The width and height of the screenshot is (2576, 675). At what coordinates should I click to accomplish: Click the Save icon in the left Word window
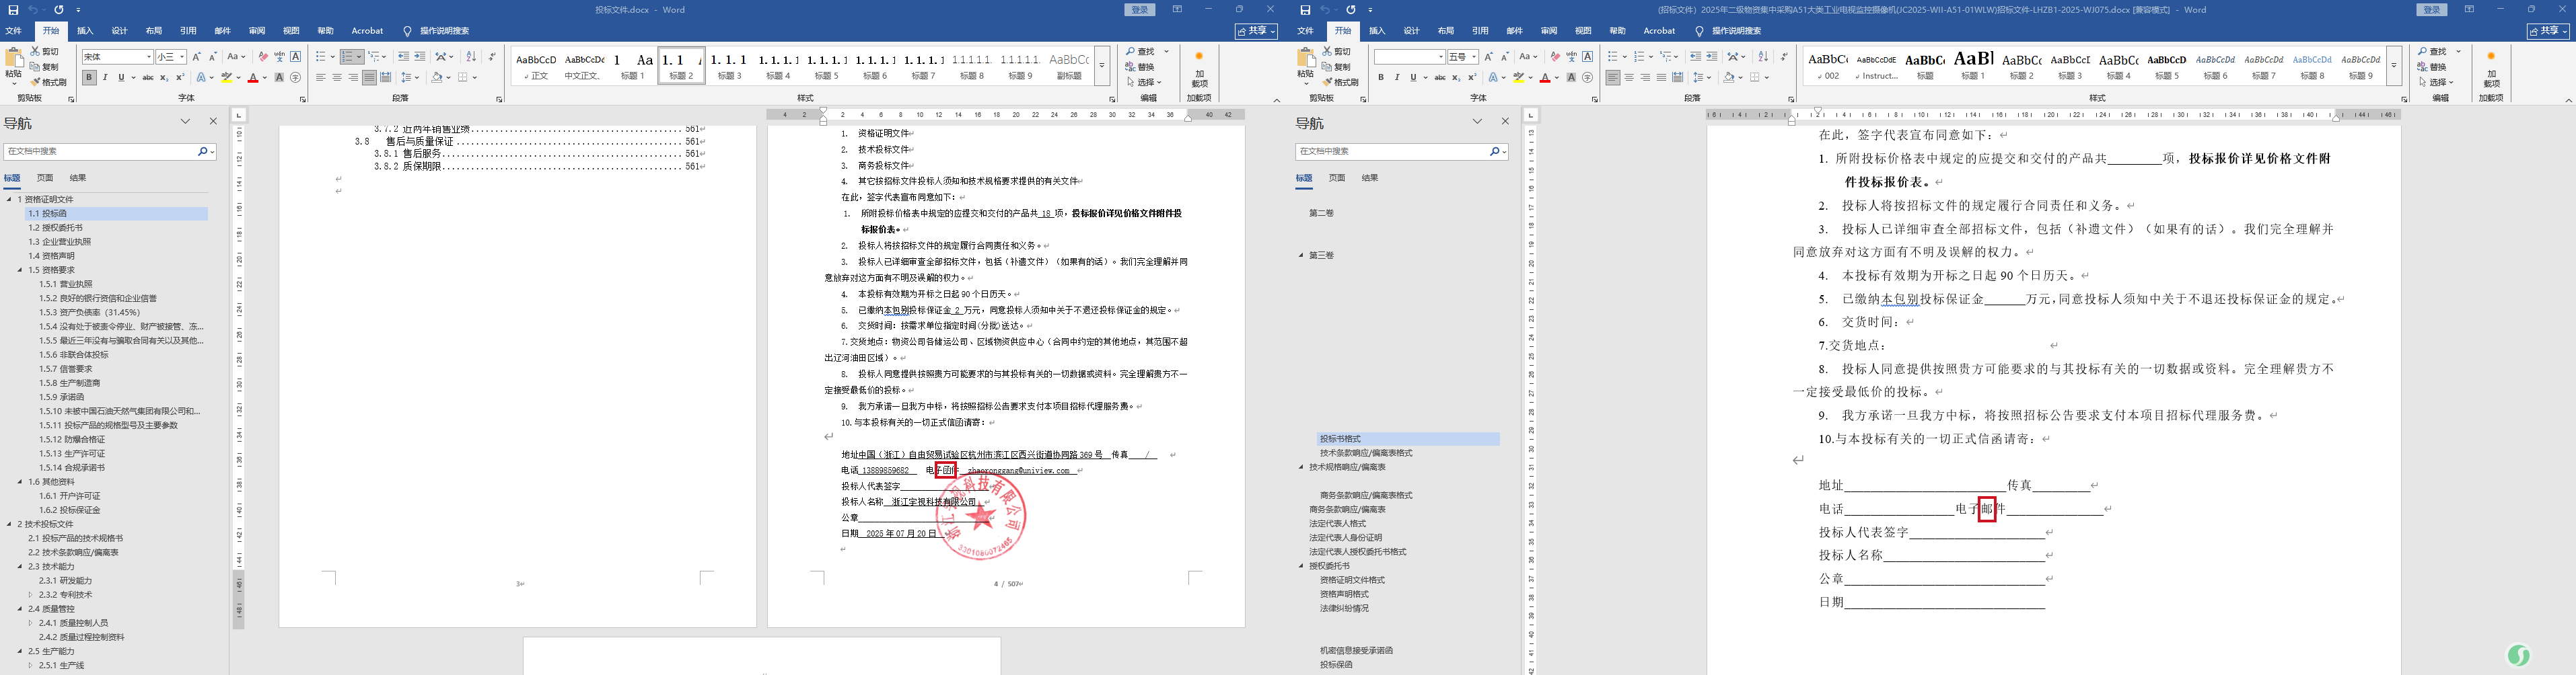(x=13, y=10)
